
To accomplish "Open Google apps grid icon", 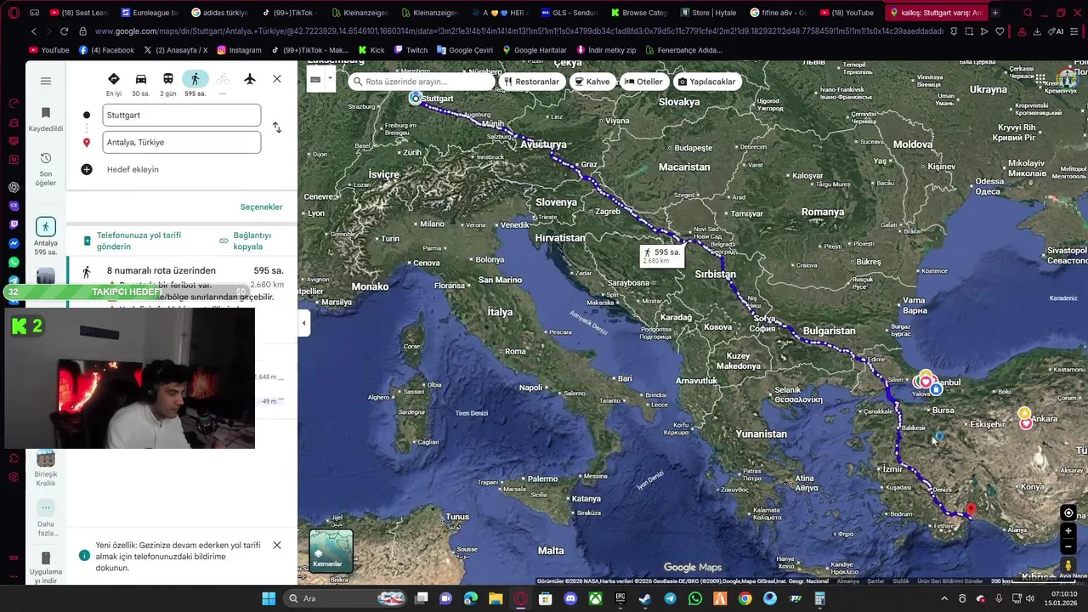I will (x=1041, y=80).
